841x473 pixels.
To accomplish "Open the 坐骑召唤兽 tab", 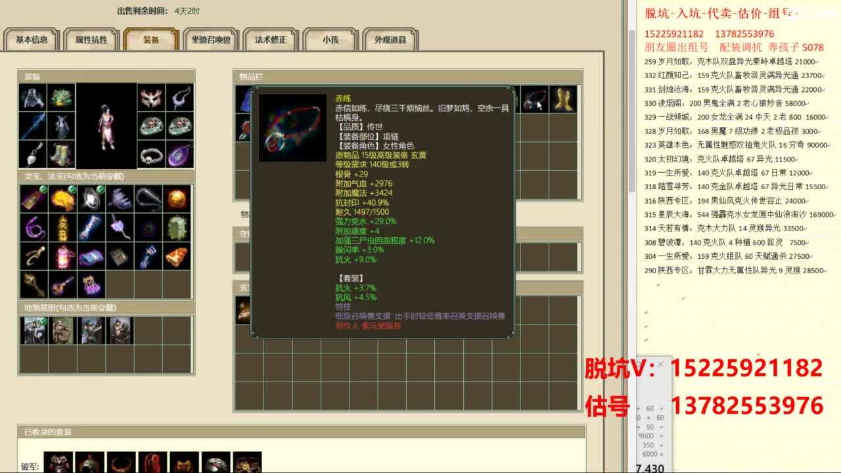I will 211,39.
